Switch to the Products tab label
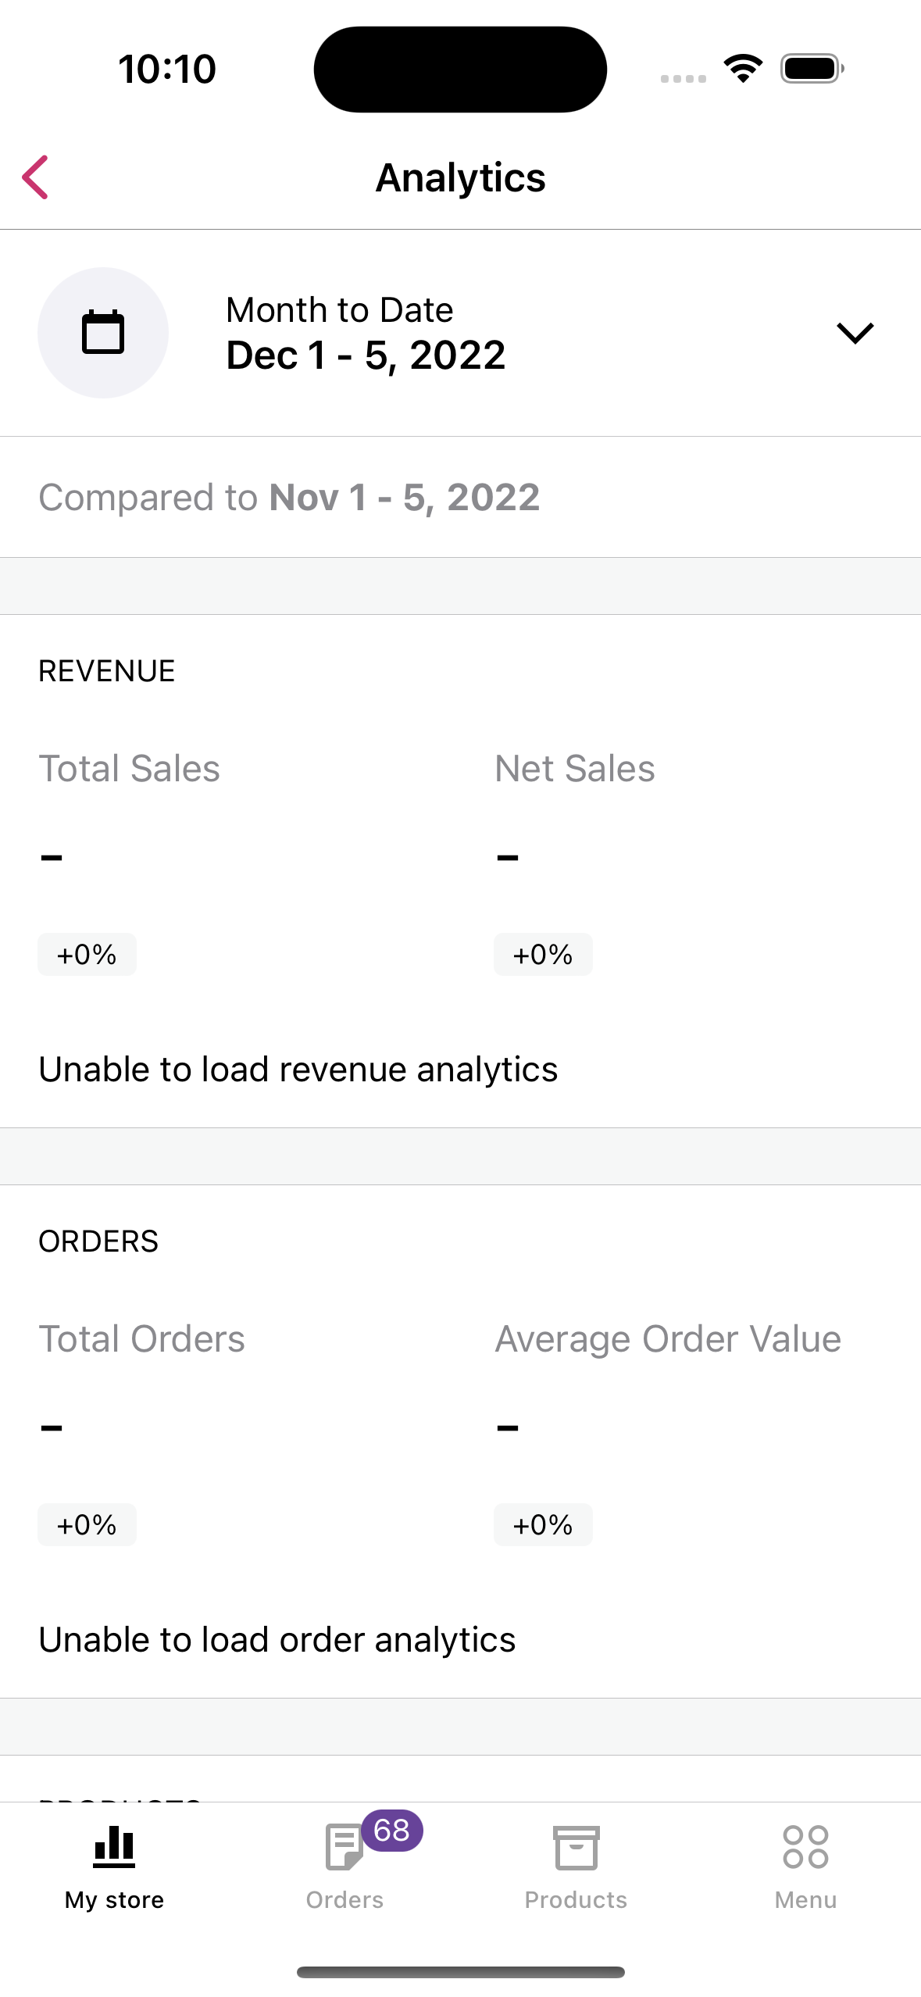The image size is (921, 1997). (x=576, y=1900)
